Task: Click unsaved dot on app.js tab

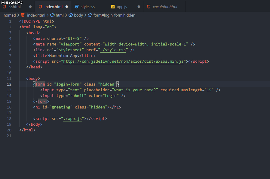Action: pos(139,7)
